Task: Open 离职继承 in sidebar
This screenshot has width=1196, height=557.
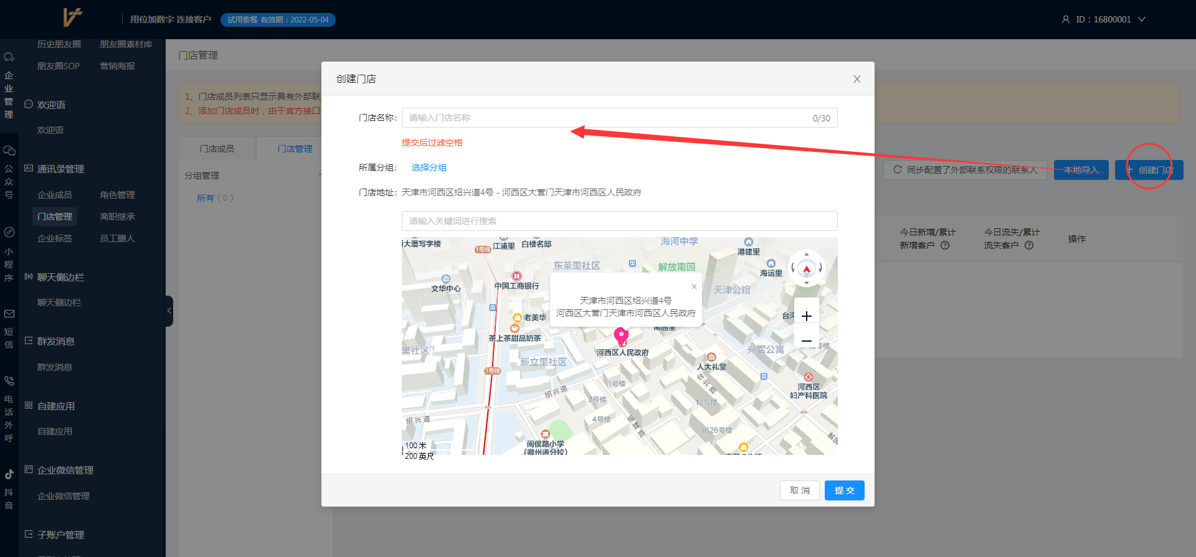Action: click(x=117, y=217)
